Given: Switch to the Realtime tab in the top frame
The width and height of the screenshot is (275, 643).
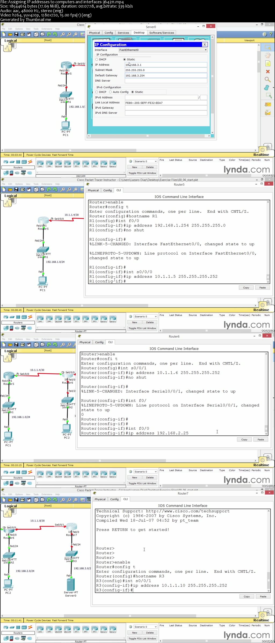Looking at the screenshot, I should (x=261, y=155).
